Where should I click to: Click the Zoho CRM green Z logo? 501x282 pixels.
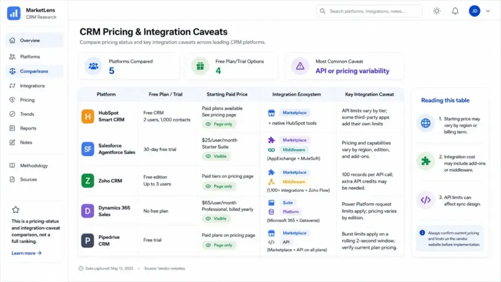[88, 181]
